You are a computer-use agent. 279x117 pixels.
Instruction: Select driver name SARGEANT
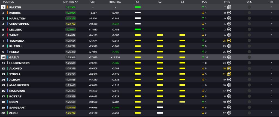pyautogui.click(x=18, y=107)
